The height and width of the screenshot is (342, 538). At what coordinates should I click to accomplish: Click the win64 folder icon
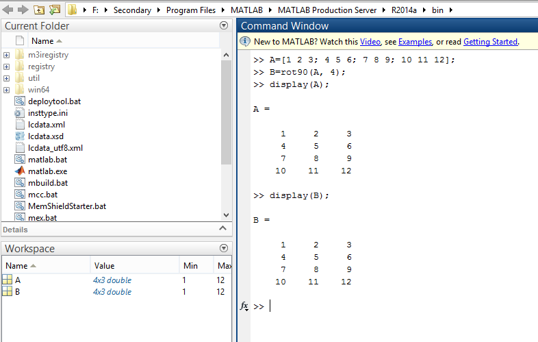tap(20, 89)
